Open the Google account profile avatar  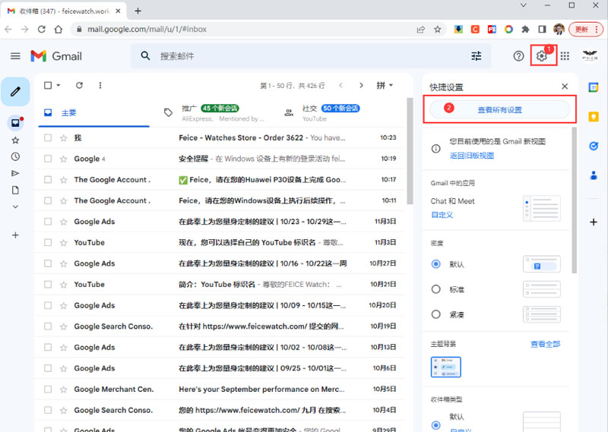point(590,56)
